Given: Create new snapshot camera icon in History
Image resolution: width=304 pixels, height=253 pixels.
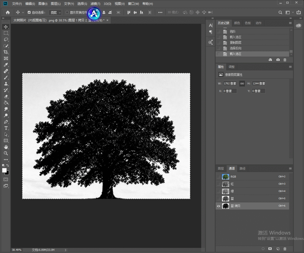Looking at the screenshot, I should 278,60.
